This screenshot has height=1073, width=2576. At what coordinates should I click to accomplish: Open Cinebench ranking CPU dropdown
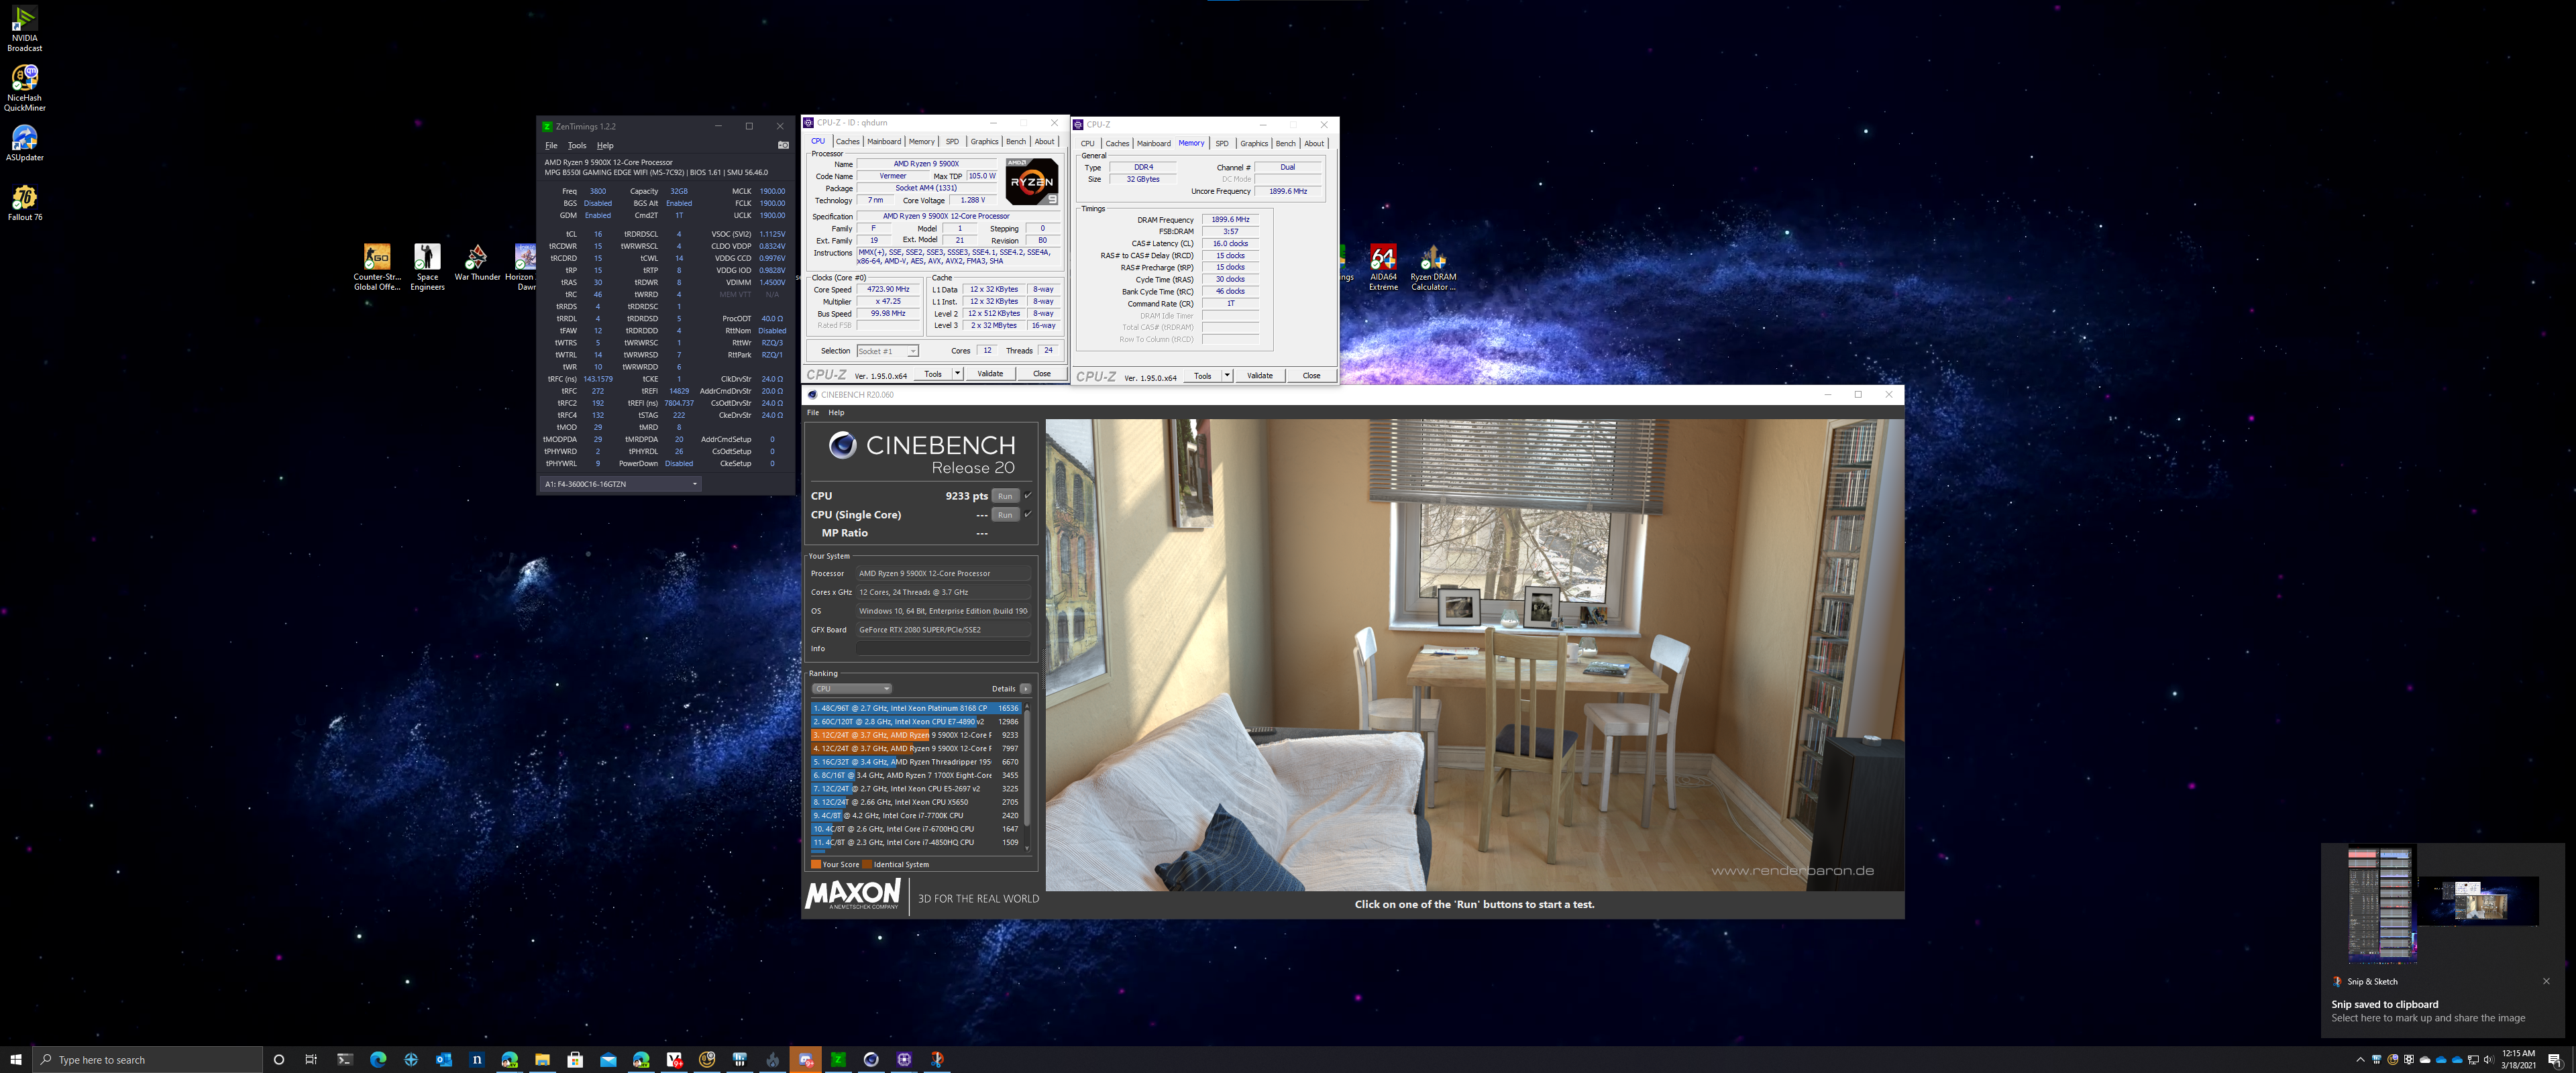pos(851,688)
